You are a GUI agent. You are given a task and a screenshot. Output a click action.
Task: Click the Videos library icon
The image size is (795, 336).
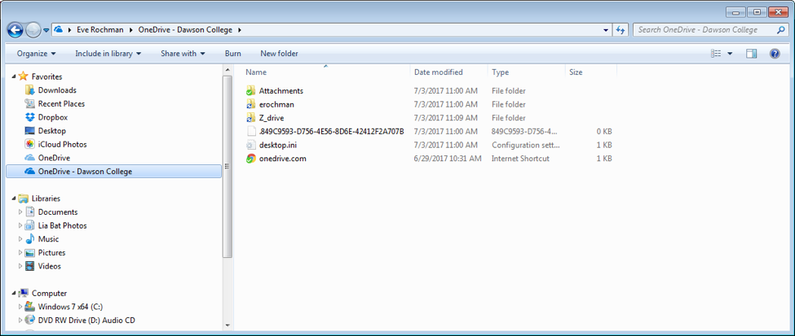[30, 266]
